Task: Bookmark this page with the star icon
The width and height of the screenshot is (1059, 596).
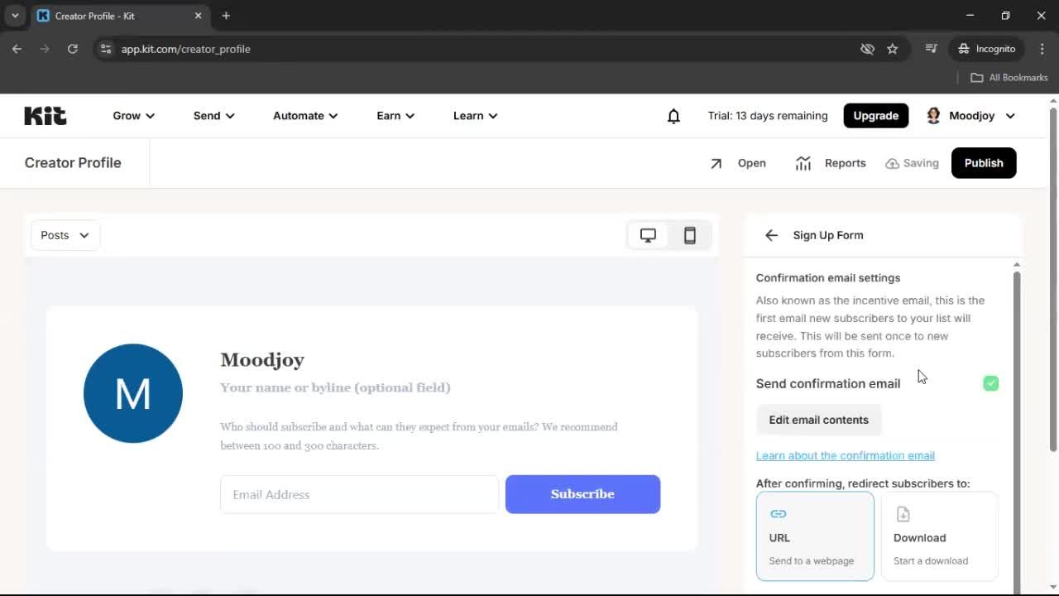Action: click(892, 49)
